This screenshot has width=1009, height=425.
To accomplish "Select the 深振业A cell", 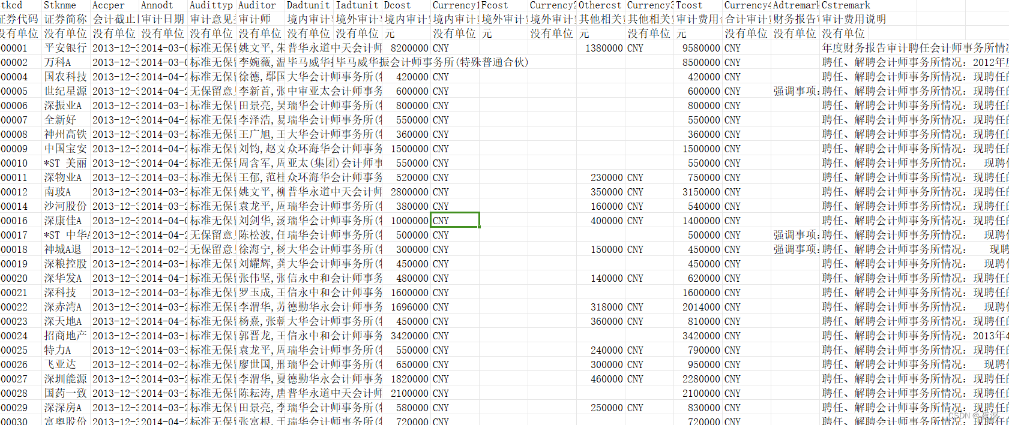I will [66, 106].
